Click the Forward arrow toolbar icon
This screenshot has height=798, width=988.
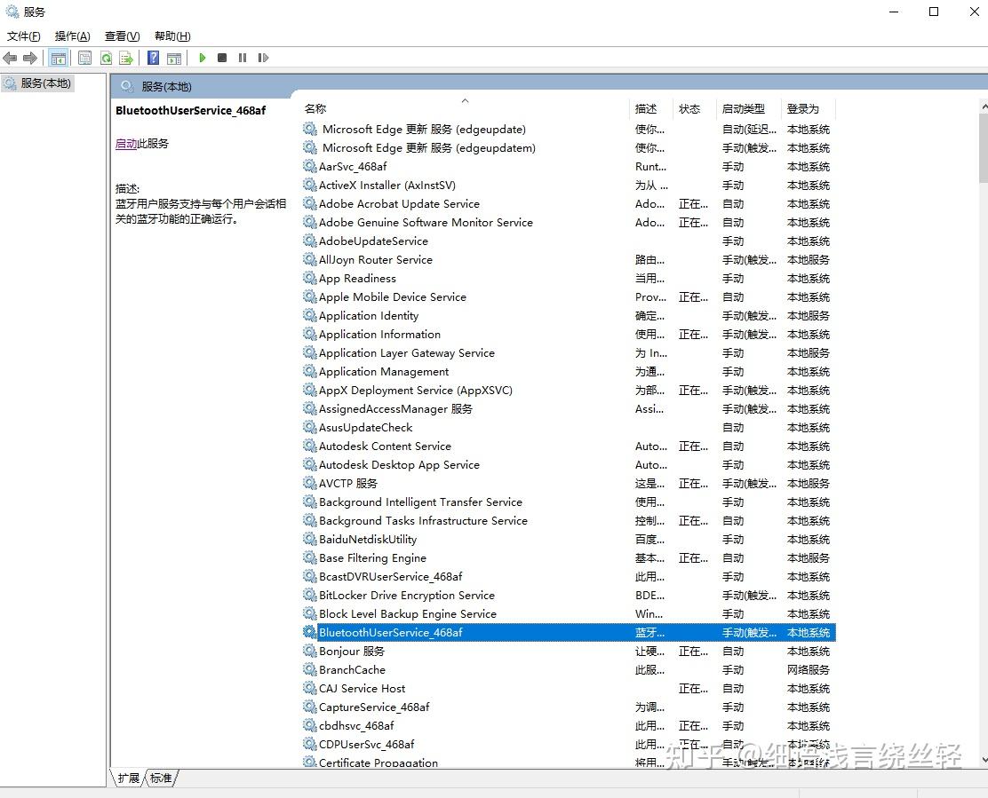click(x=29, y=58)
